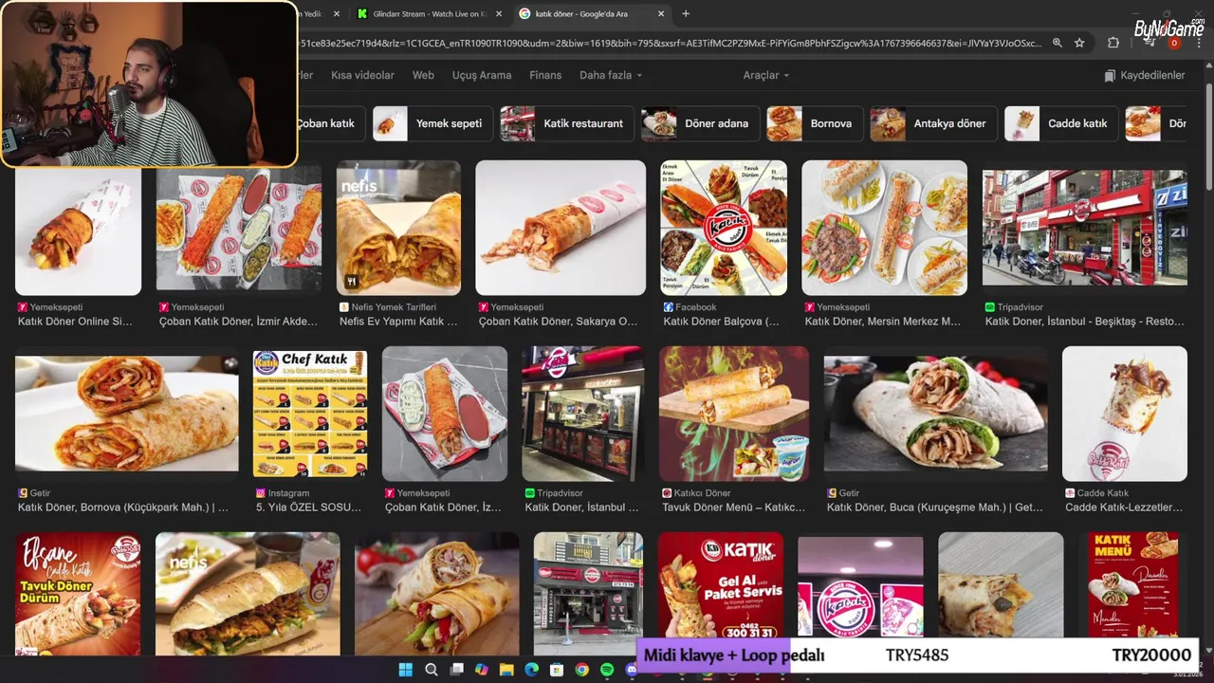Open Çoban Katık Döner, İzmir Akde... image
Image resolution: width=1214 pixels, height=683 pixels.
tap(239, 230)
